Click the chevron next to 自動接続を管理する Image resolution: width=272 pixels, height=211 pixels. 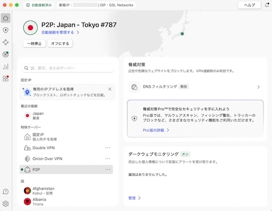pos(78,32)
